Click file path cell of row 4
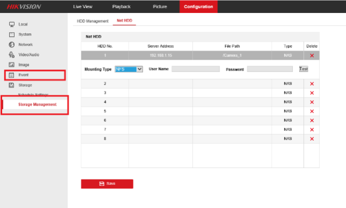The height and width of the screenshot is (208, 346). [x=232, y=102]
